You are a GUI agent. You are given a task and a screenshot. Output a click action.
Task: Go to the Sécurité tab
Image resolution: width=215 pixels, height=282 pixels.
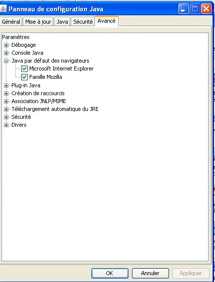[83, 22]
